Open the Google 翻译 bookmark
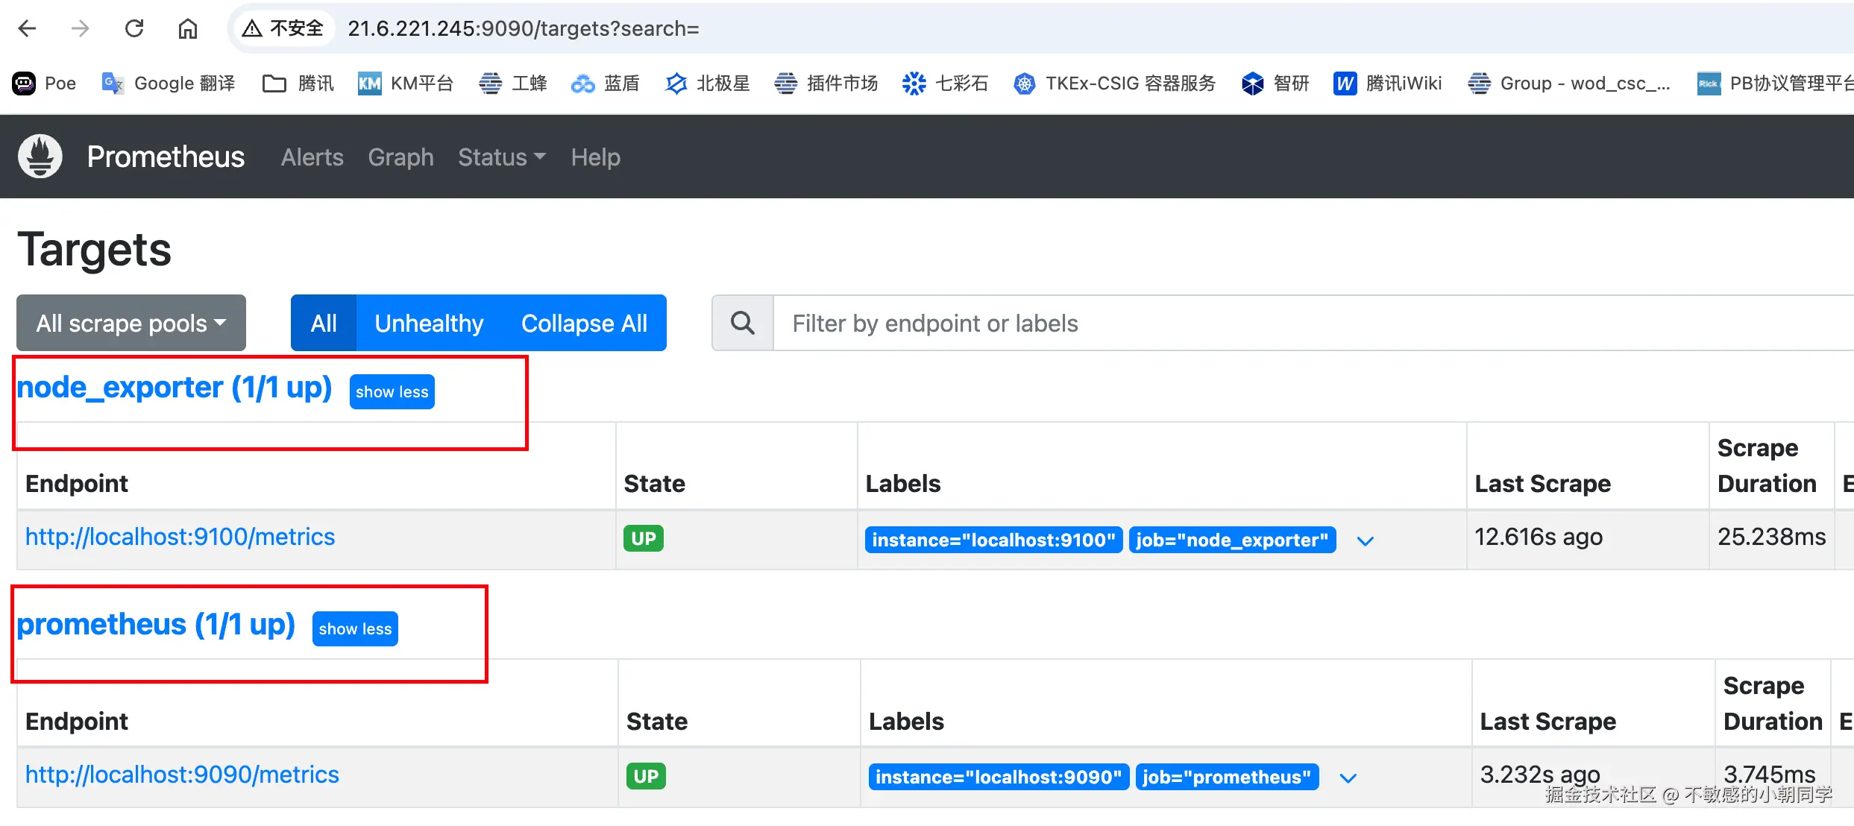This screenshot has height=826, width=1854. (x=169, y=83)
